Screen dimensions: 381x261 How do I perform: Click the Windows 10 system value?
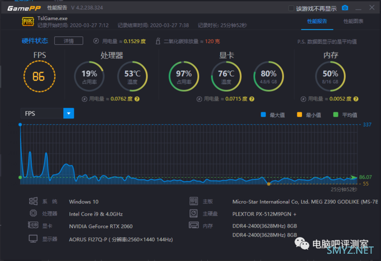(83, 202)
